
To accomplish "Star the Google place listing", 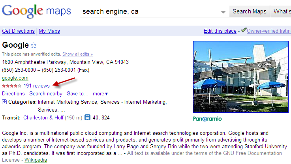I will tap(34, 45).
